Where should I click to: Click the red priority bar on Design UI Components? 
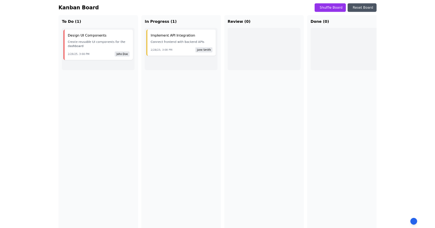coord(65,44)
